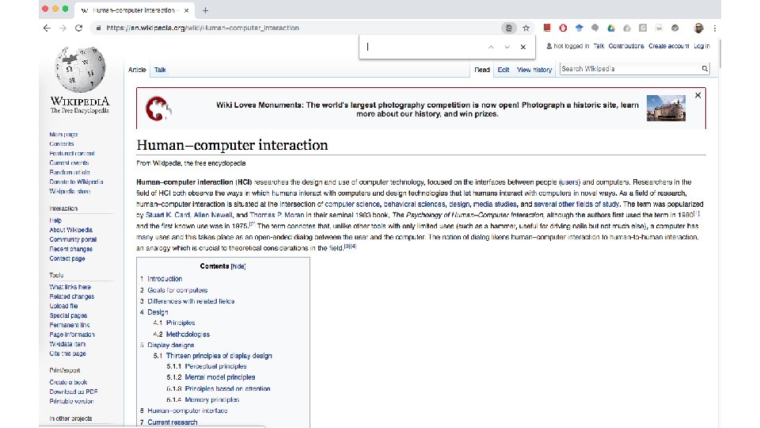Open Differences with related fields entry
Image resolution: width=760 pixels, height=428 pixels.
coord(191,301)
